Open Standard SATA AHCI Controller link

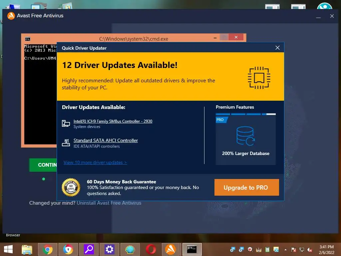coord(106,140)
